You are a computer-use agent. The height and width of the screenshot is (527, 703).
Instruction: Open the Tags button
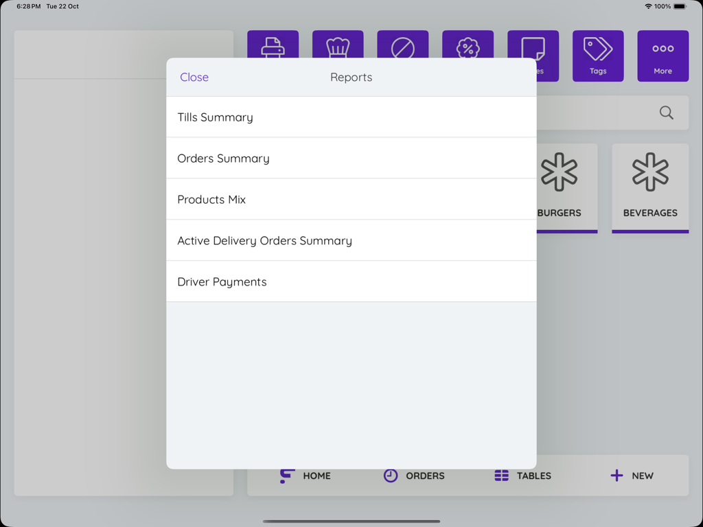(x=598, y=56)
